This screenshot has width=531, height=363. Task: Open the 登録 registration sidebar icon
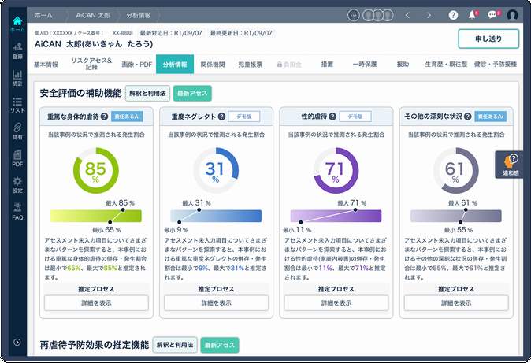click(17, 51)
